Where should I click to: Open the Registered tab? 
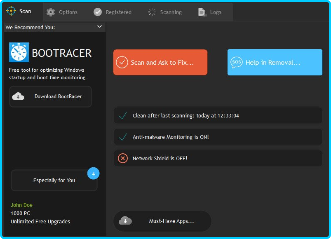point(113,12)
